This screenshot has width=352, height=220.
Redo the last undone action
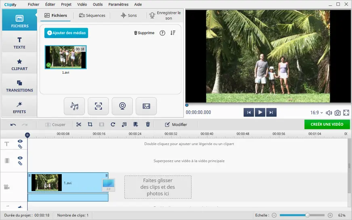pyautogui.click(x=25, y=125)
